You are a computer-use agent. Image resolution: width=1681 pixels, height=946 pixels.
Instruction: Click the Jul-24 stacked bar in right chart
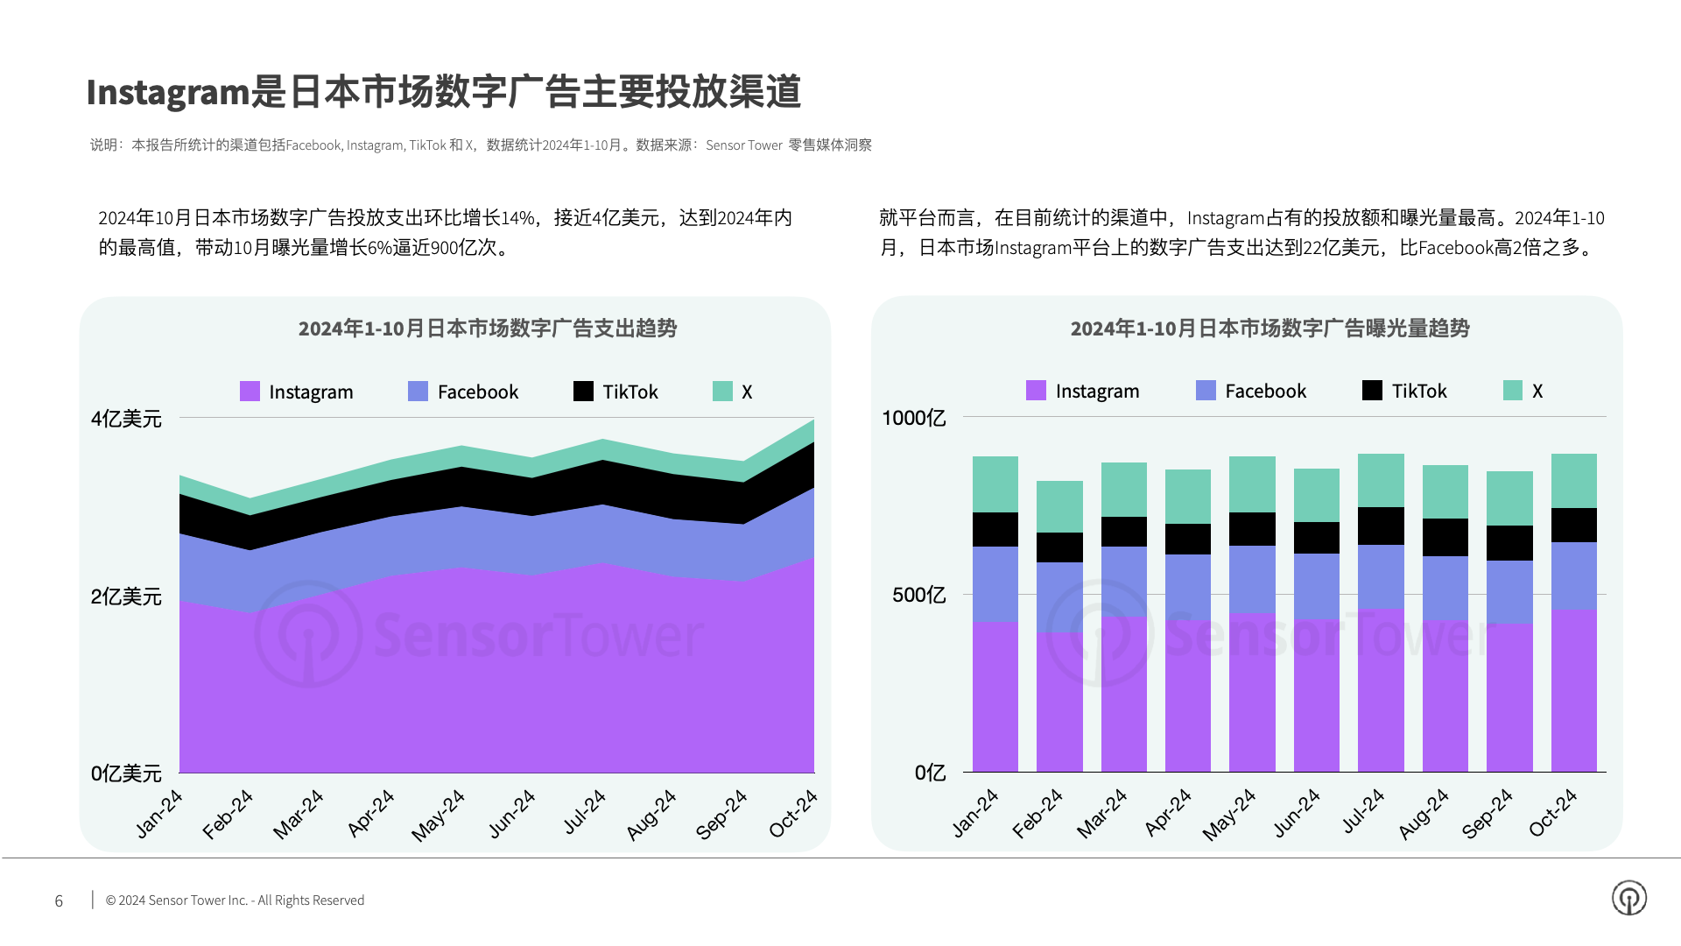[x=1381, y=612]
